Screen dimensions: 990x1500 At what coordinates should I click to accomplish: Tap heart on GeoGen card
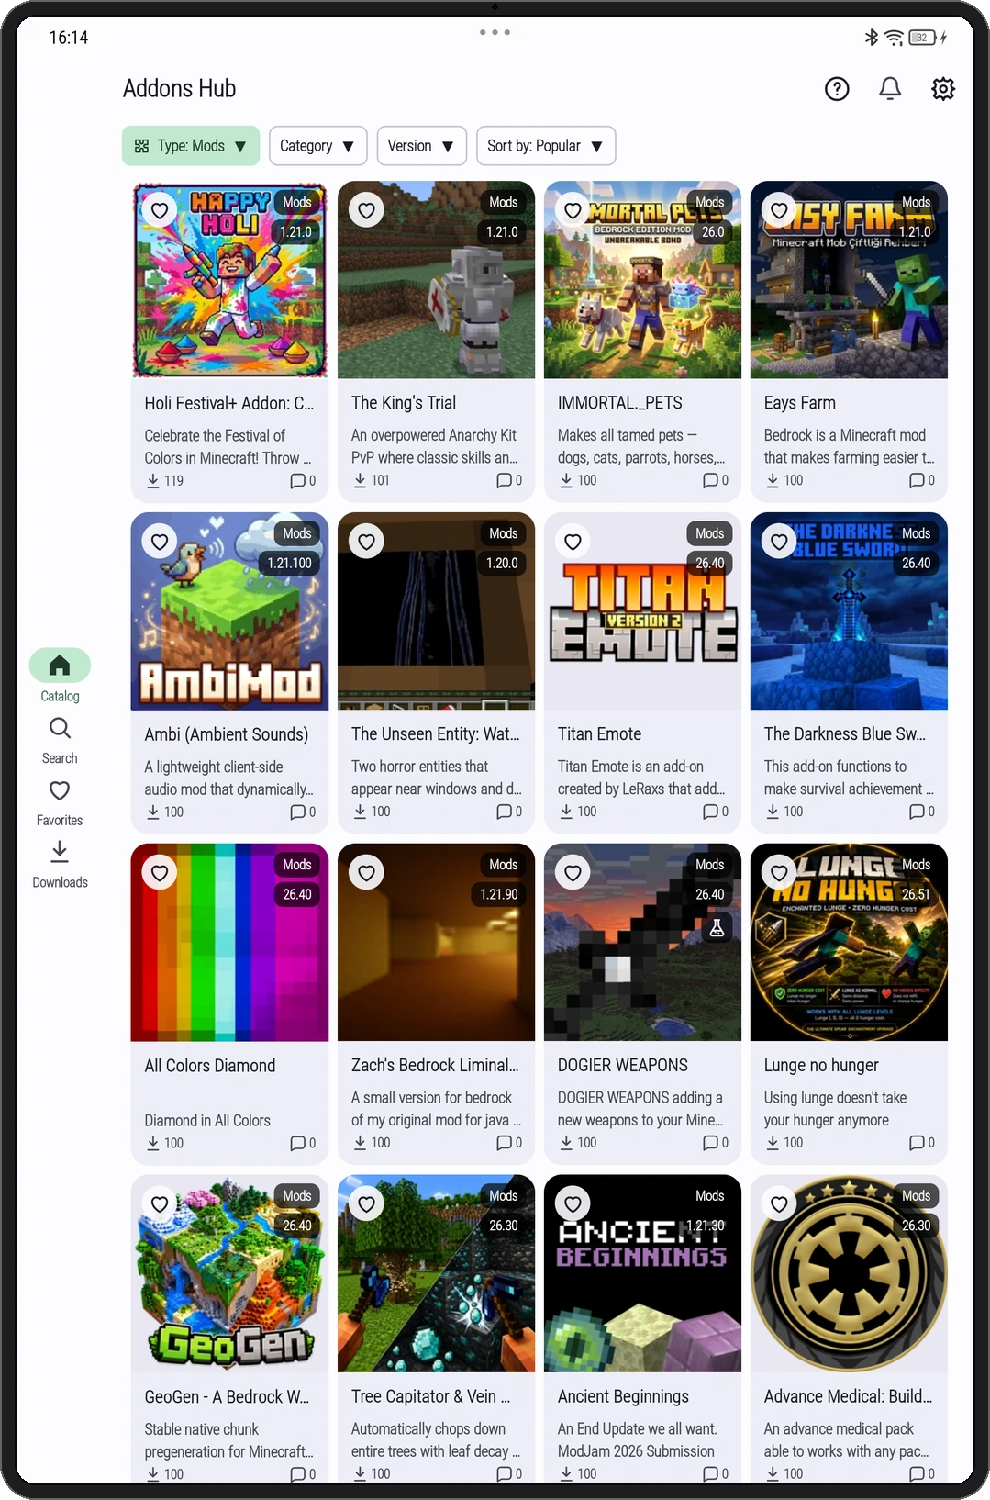click(x=160, y=1204)
